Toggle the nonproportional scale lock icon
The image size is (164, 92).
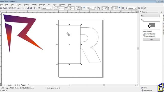pos(84,8)
